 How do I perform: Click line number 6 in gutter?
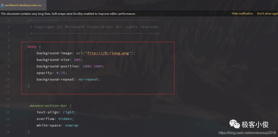(9, 53)
